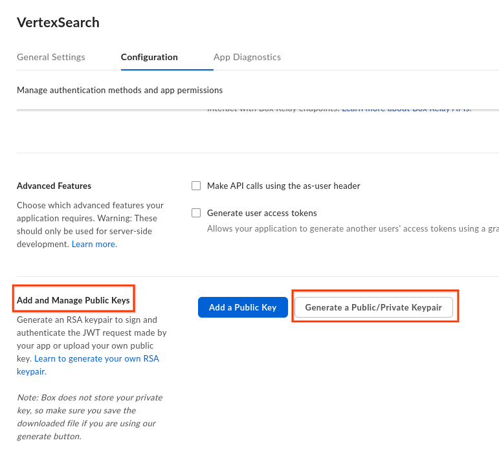This screenshot has width=499, height=469.
Task: Switch to the Configuration tab
Action: tap(149, 57)
